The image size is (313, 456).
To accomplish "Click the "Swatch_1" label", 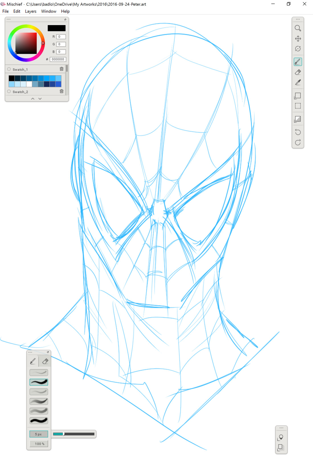I will (20, 70).
